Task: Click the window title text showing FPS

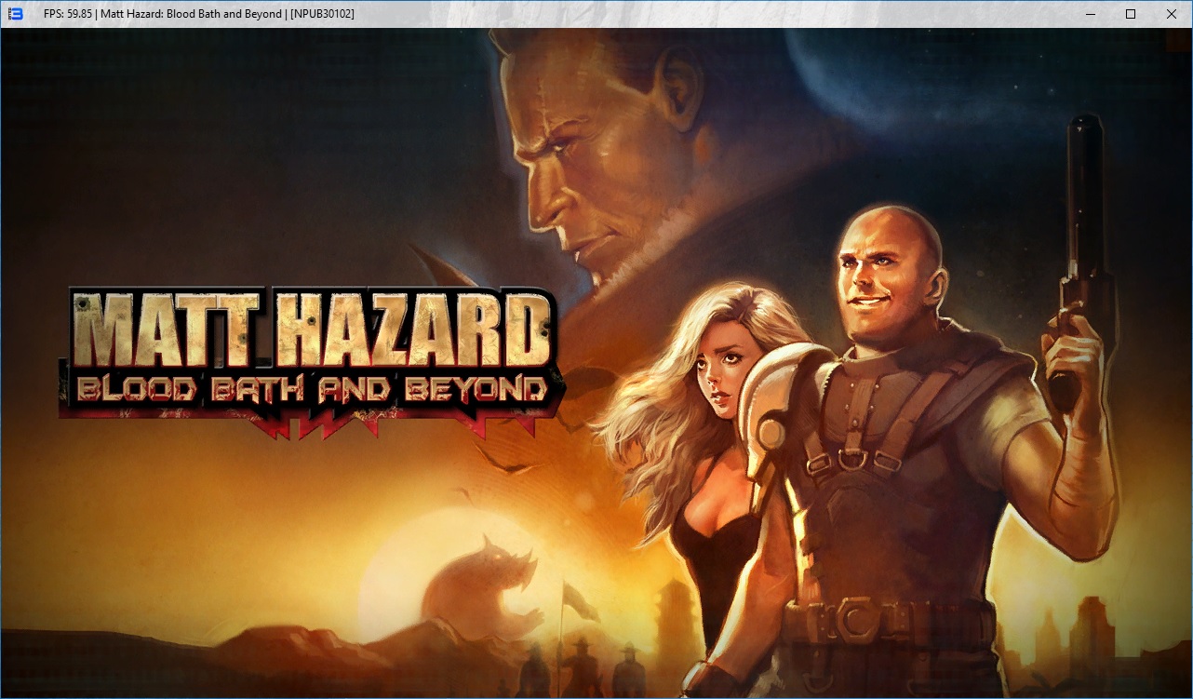Action: click(198, 14)
